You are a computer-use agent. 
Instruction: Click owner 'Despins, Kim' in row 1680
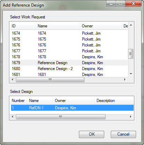click(92, 69)
